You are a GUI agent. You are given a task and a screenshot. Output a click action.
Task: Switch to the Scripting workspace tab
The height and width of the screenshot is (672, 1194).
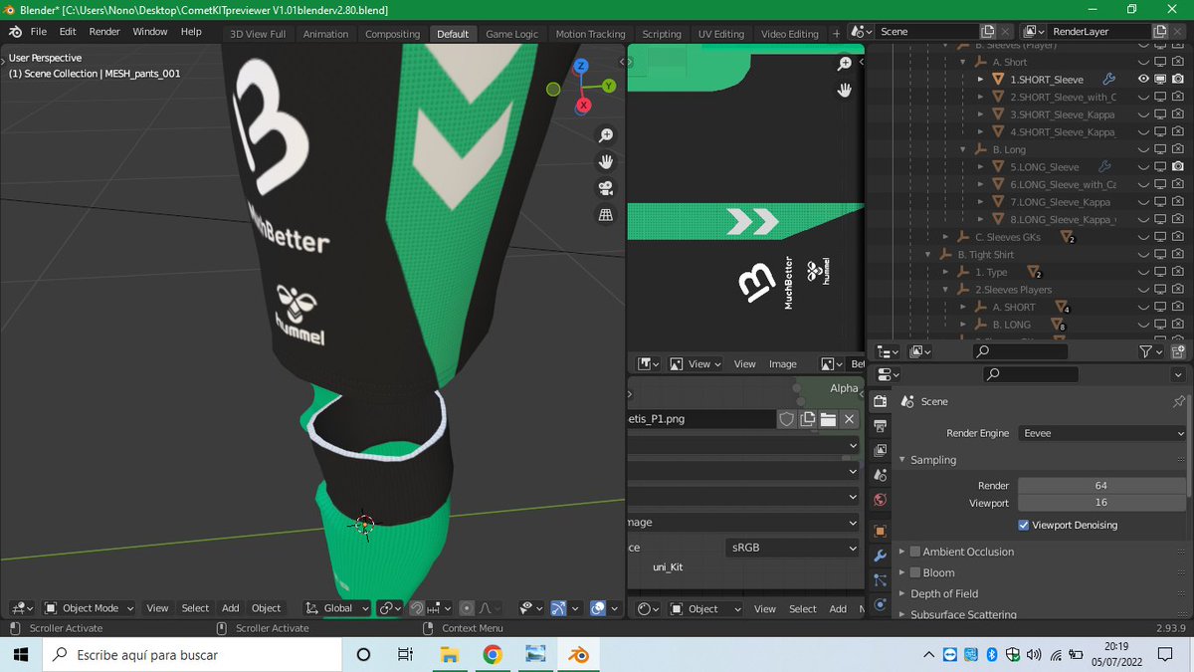click(662, 34)
